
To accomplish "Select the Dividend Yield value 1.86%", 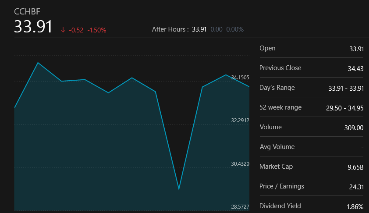I will [355, 207].
